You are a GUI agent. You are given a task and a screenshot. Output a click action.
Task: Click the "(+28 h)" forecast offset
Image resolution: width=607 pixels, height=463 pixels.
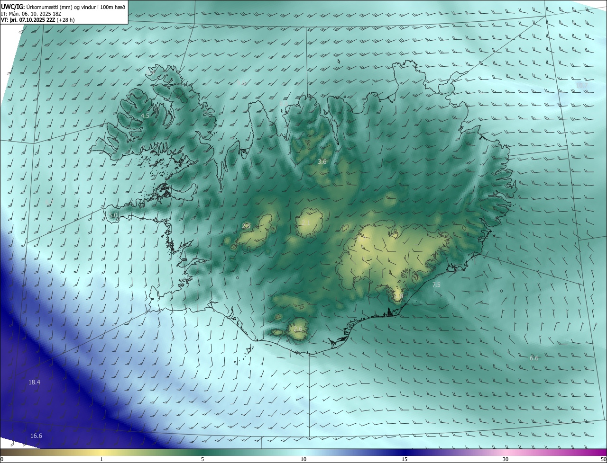pos(65,20)
